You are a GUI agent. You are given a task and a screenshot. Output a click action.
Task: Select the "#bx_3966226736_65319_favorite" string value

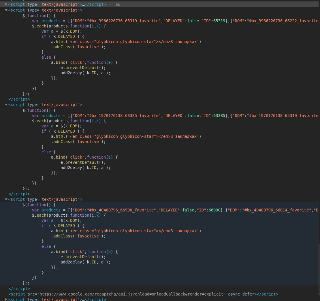click(x=124, y=21)
